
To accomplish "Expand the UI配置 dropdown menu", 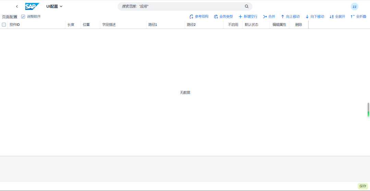I will pyautogui.click(x=54, y=7).
